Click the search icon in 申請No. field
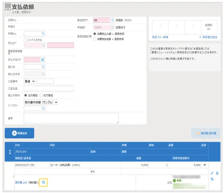224x193 pixels. click(x=43, y=33)
